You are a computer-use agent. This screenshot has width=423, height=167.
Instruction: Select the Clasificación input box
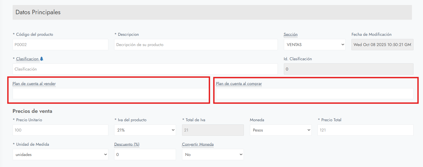click(145, 69)
